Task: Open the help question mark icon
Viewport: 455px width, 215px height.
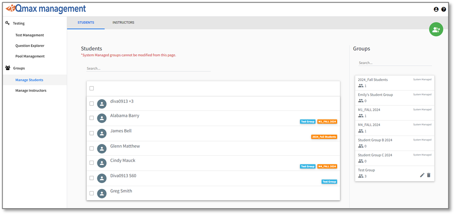Action: (x=444, y=10)
